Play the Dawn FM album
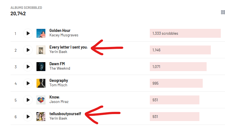Screen dimensions: 225x126 click(28, 67)
